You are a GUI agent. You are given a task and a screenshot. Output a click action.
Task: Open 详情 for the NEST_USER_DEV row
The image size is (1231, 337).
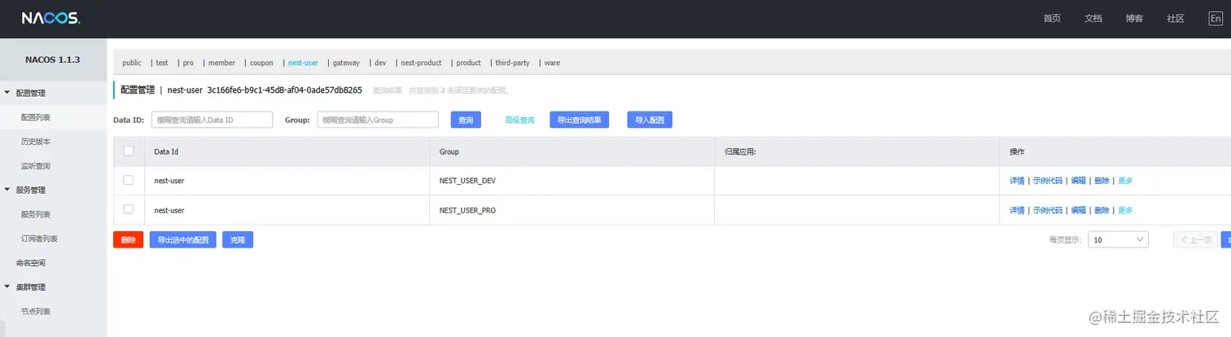(1017, 181)
